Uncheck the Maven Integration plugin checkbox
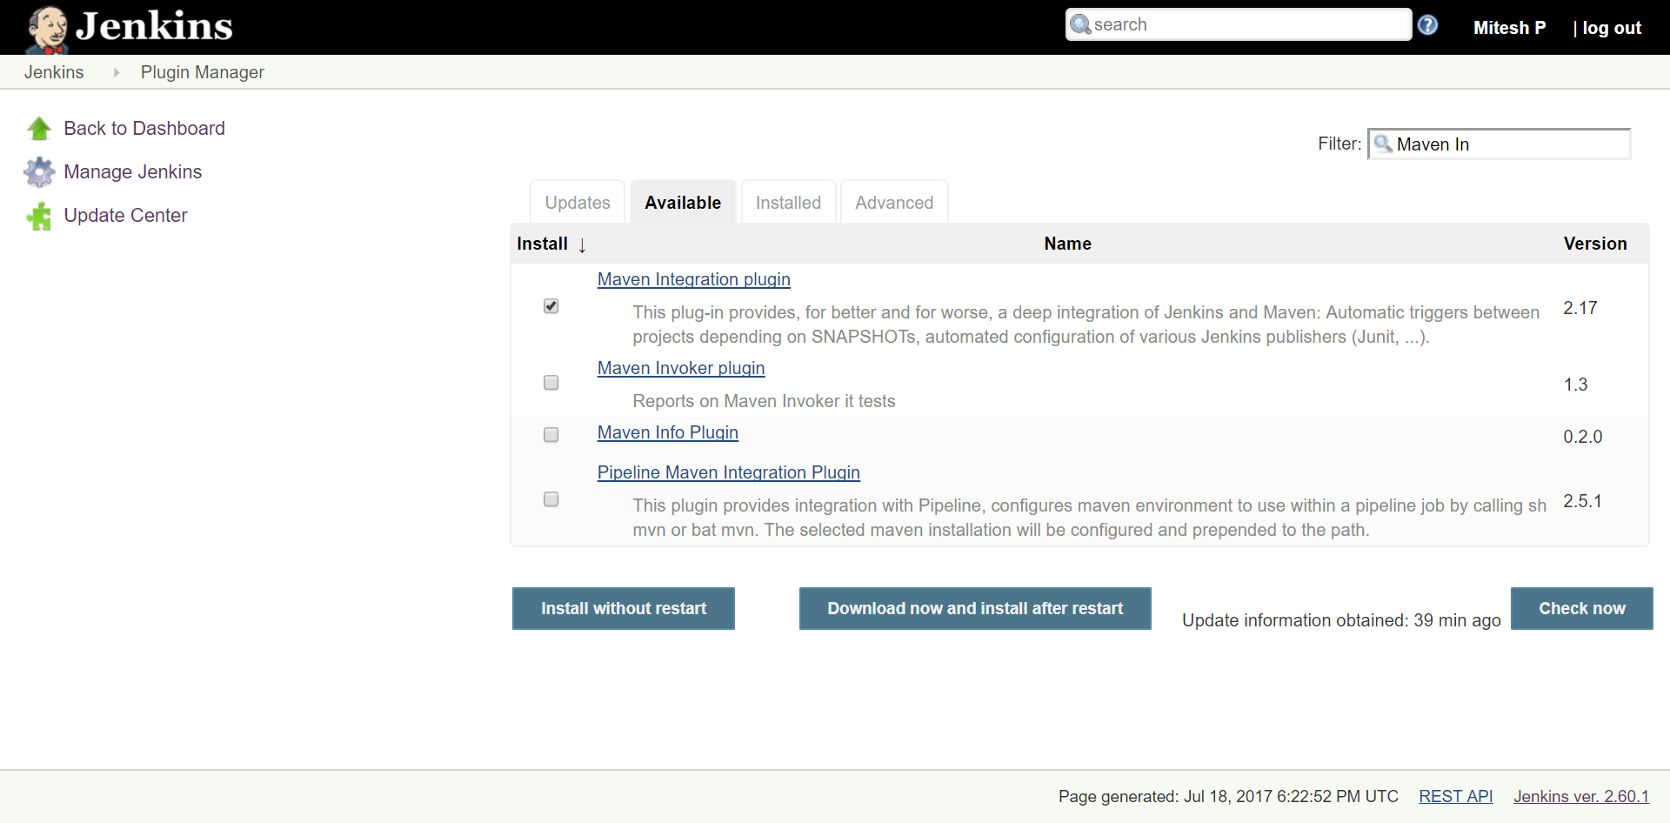The image size is (1670, 823). tap(551, 306)
